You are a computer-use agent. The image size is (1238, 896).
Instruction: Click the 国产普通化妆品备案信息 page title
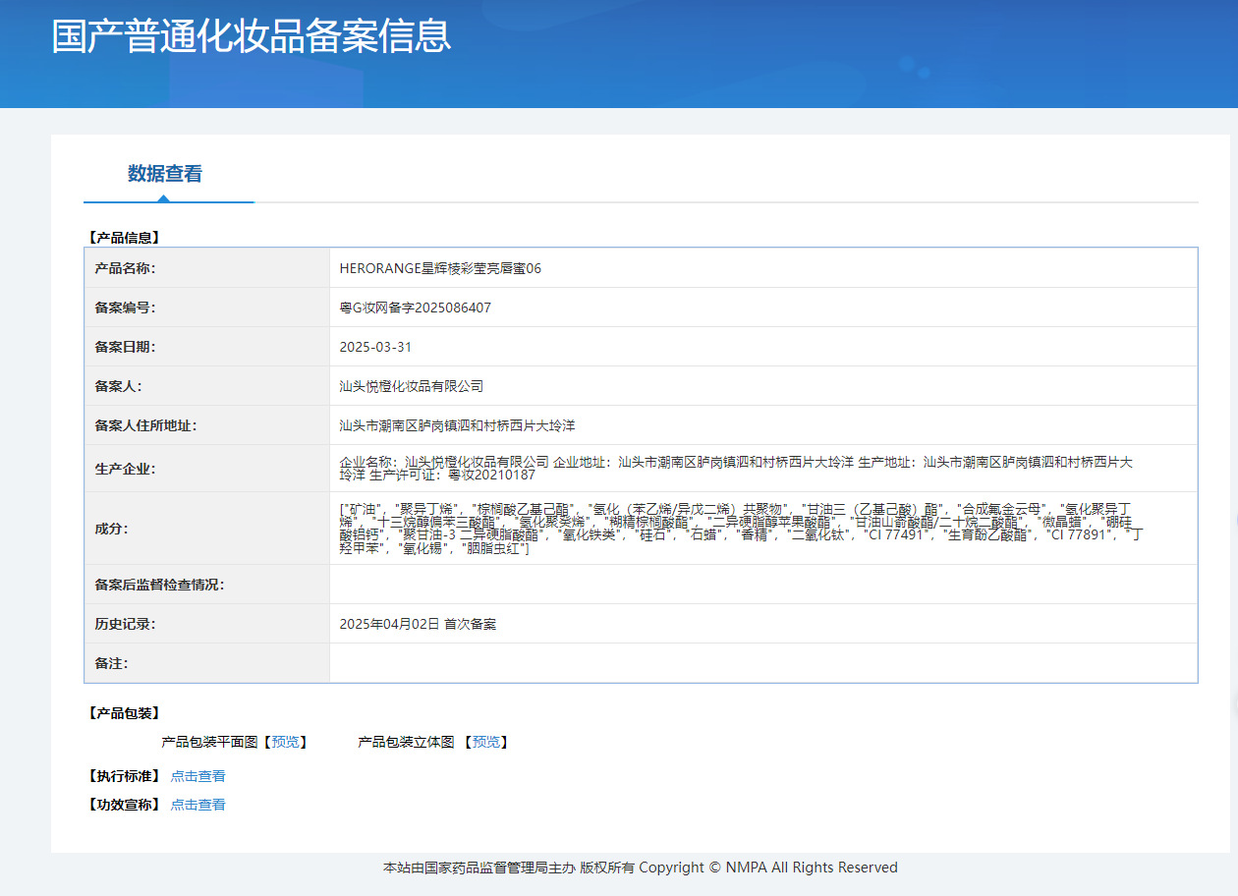(x=252, y=35)
